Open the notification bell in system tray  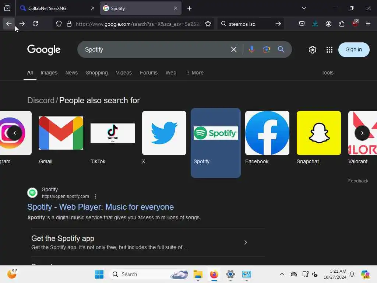(x=352, y=274)
